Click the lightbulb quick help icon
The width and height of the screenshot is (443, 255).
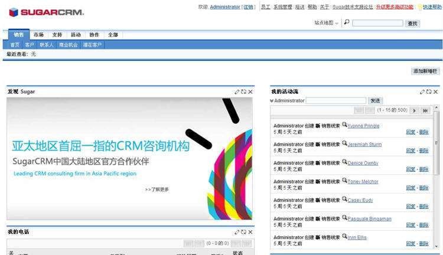[420, 7]
